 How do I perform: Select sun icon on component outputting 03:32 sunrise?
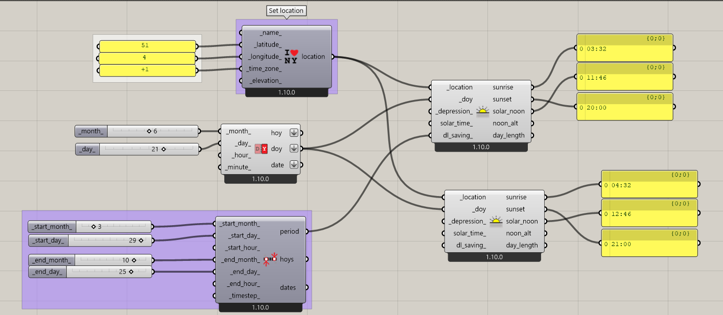[x=482, y=111]
